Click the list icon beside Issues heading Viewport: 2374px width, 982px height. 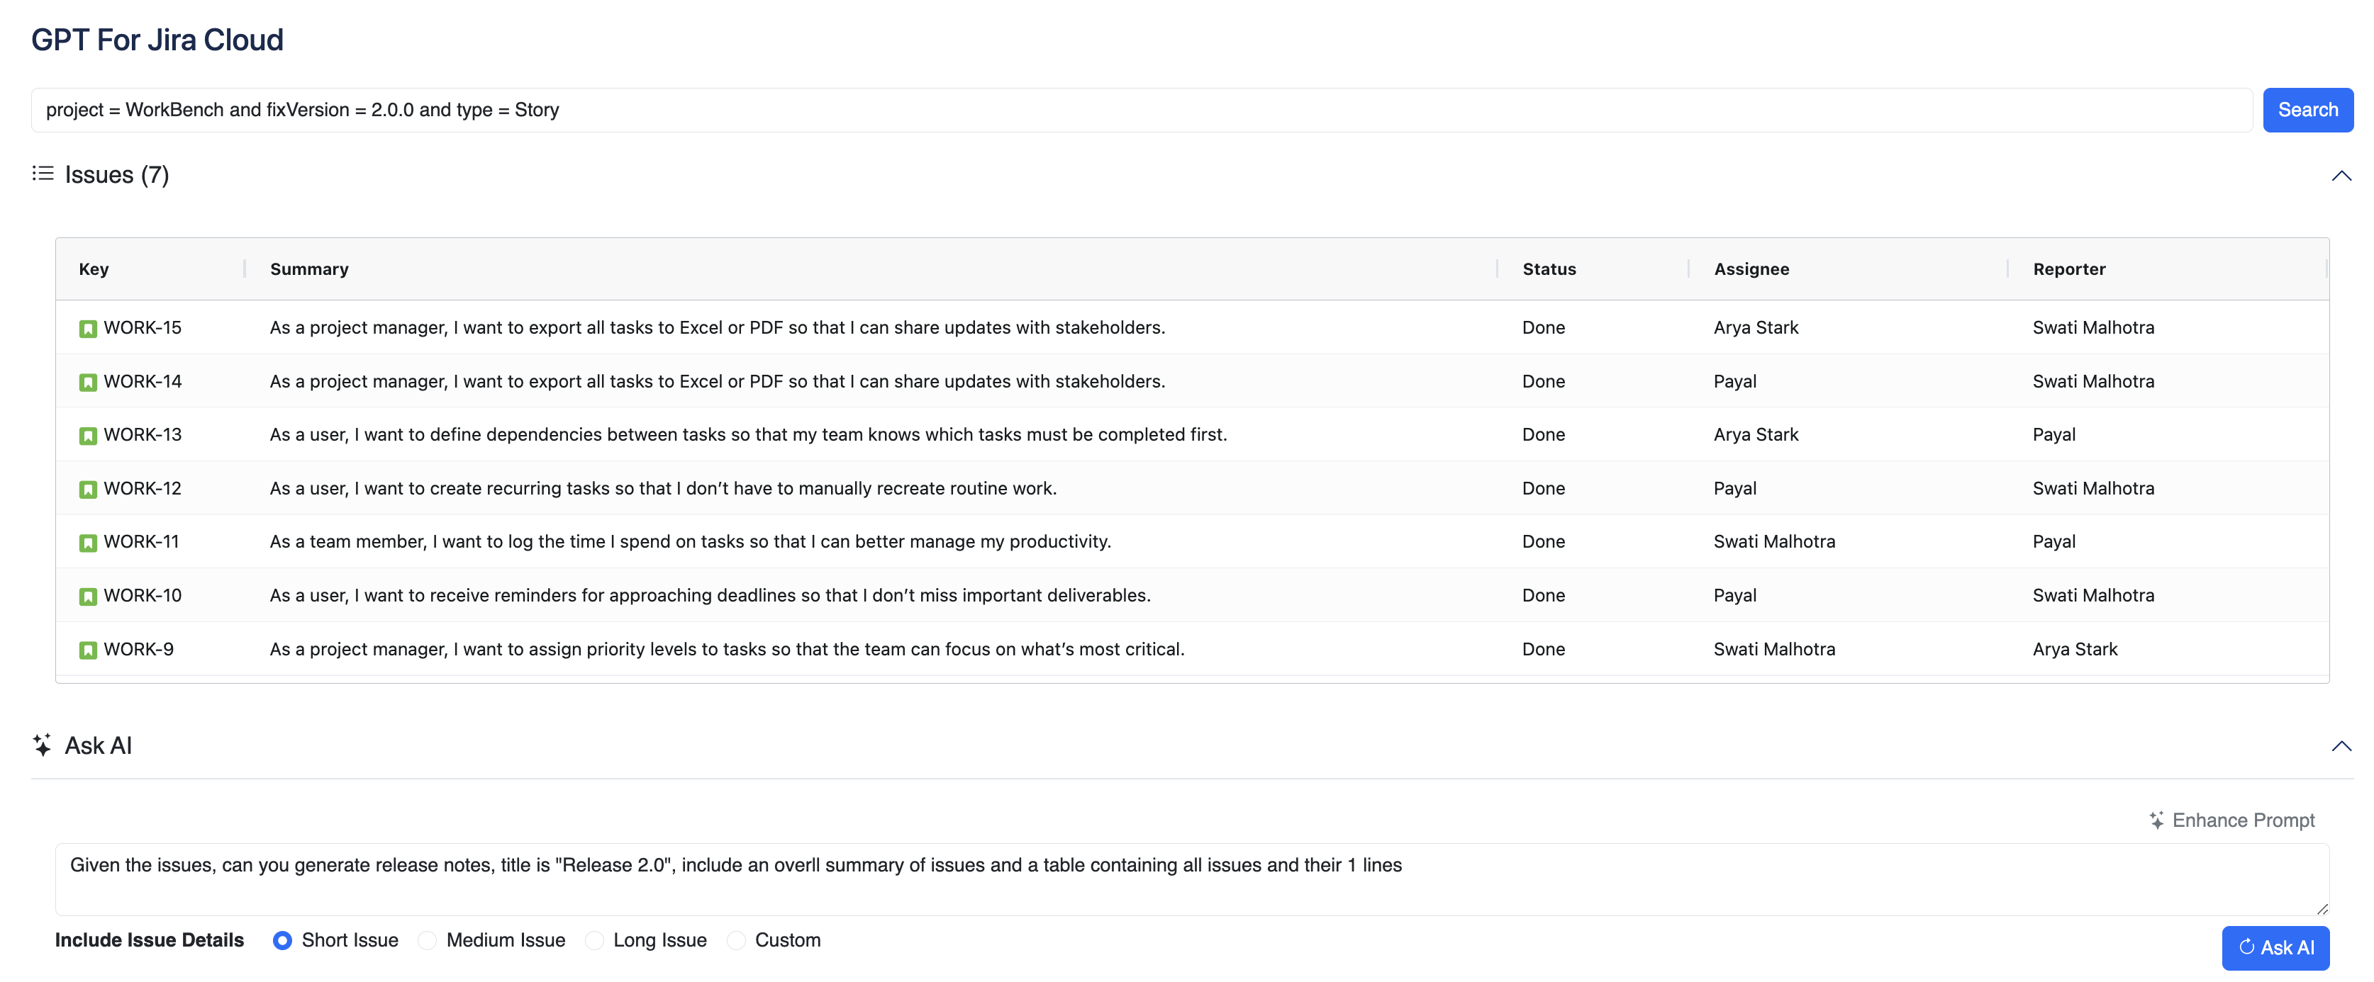(x=43, y=174)
